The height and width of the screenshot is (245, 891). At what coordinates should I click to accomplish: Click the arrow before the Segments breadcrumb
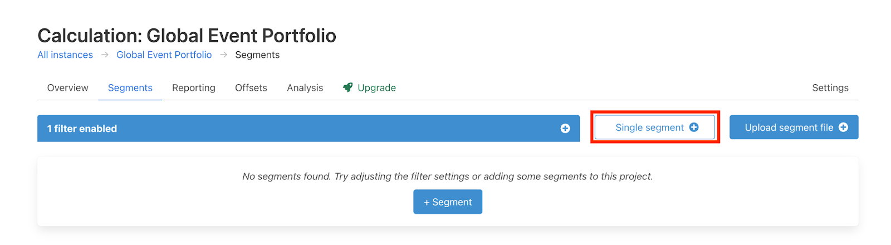pyautogui.click(x=224, y=55)
